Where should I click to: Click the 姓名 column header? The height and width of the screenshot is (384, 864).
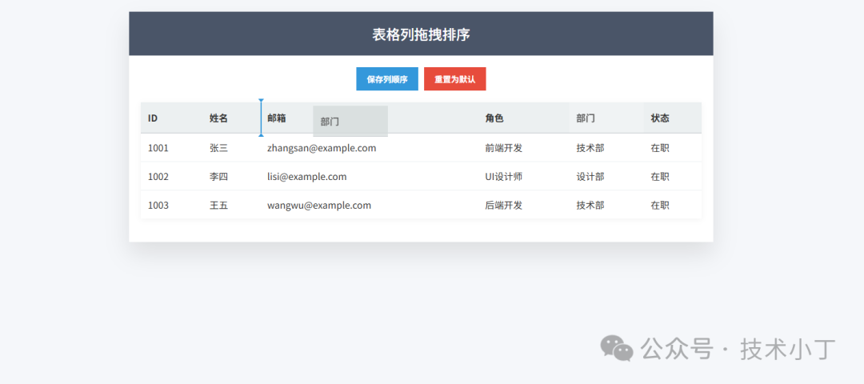coord(218,118)
